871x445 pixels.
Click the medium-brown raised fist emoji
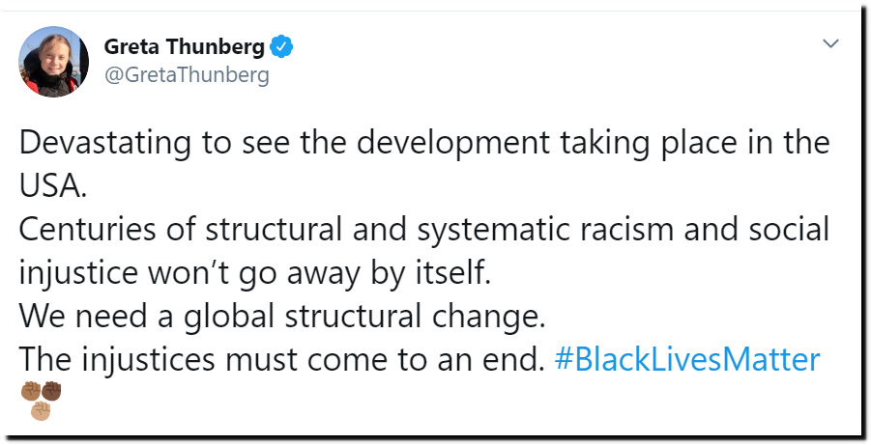coord(31,392)
